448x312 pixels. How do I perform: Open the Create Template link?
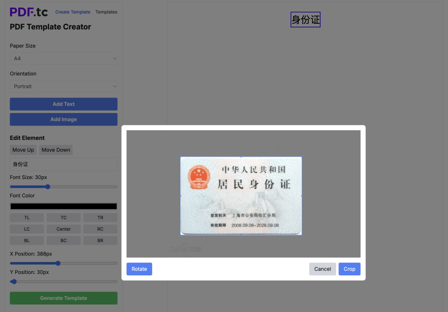pos(73,12)
